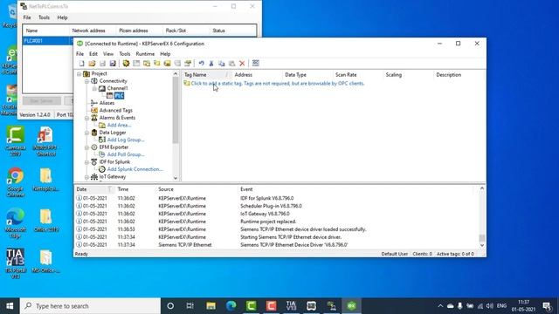This screenshot has width=559, height=314.
Task: Collapse the Channel1 tree node
Action: click(x=94, y=88)
